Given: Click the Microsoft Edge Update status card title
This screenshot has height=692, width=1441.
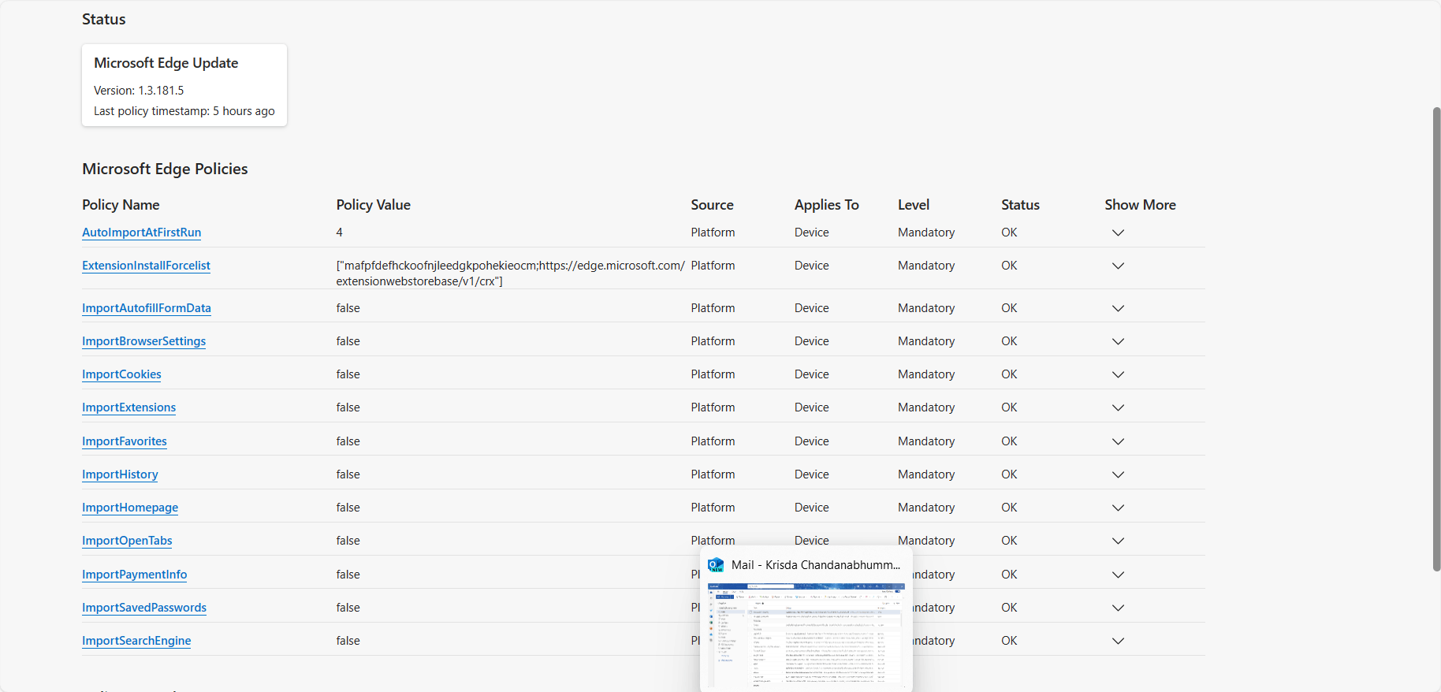Looking at the screenshot, I should click(166, 63).
